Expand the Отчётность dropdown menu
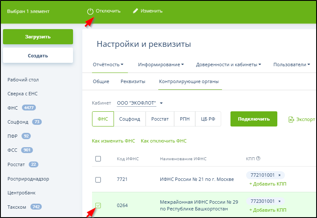 tap(108, 65)
